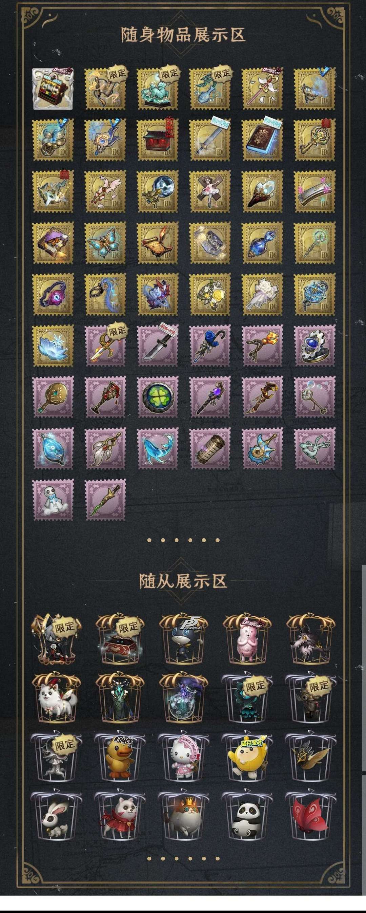Select the teal butterfly accessory stamp
This screenshot has height=913, width=366.
[x=105, y=243]
